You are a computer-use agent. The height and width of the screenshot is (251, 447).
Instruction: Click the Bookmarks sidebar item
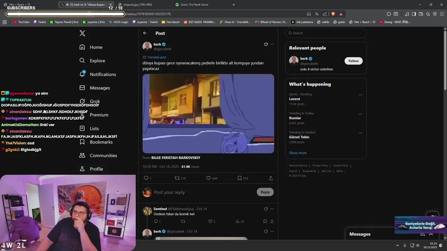tap(96, 142)
